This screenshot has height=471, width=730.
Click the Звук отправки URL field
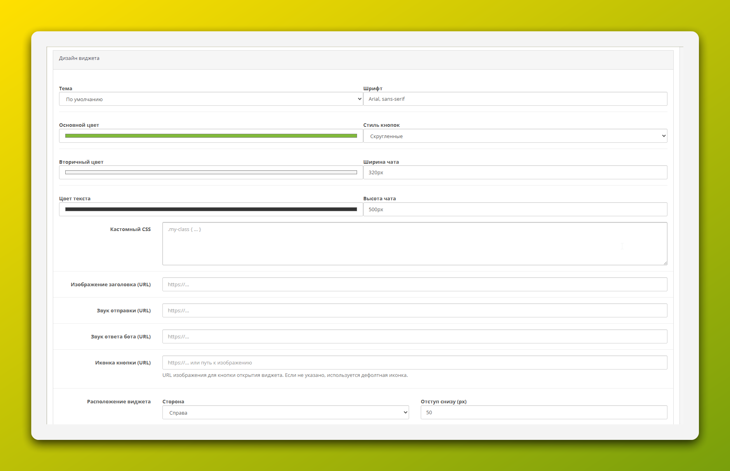tap(414, 310)
